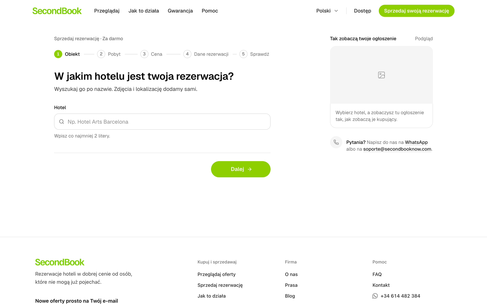
Task: Open footer link Blog
Action: pos(290,296)
